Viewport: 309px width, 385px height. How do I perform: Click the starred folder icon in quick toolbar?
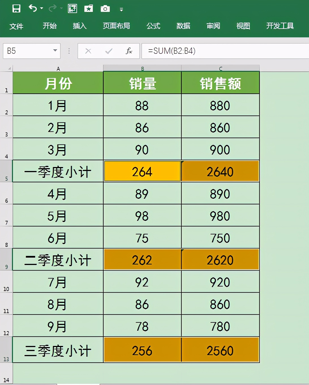[x=89, y=8]
